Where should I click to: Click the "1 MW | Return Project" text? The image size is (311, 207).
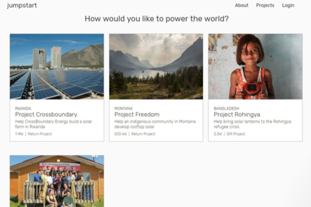point(34,134)
